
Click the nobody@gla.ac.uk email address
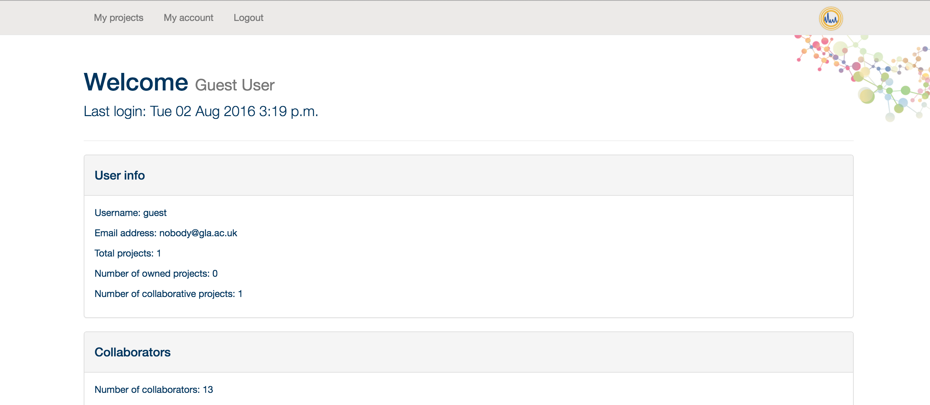pyautogui.click(x=198, y=233)
